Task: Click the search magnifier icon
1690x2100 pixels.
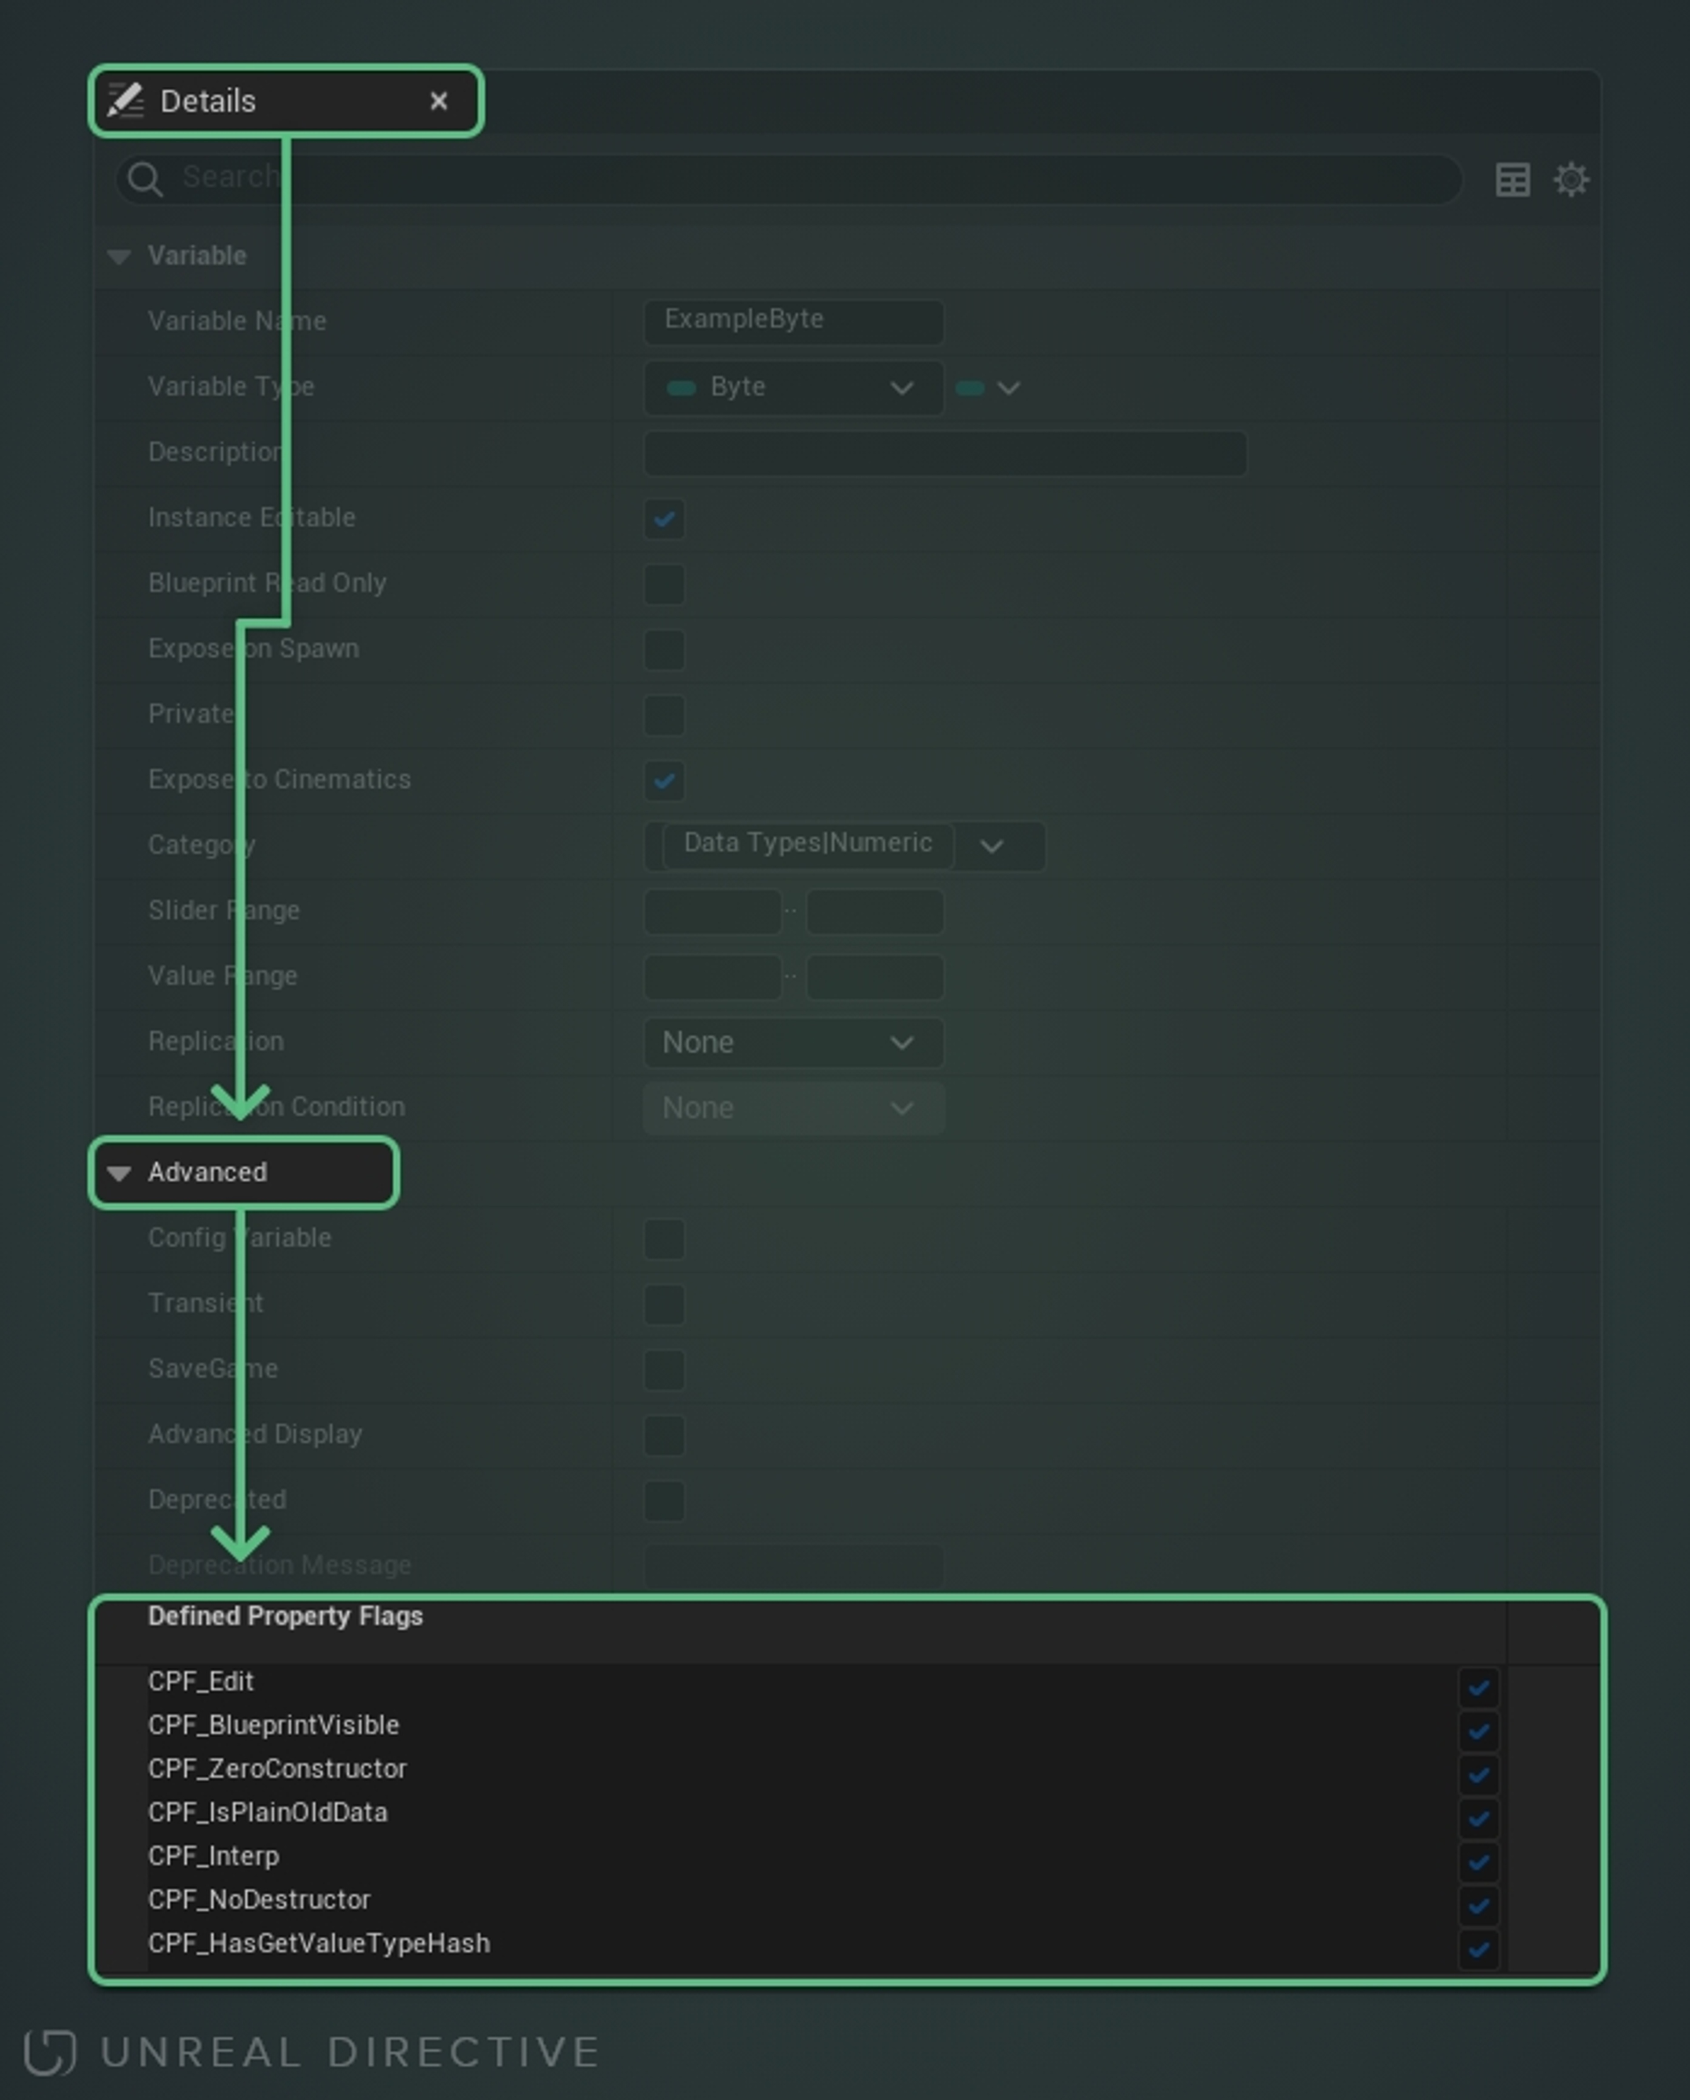Action: coord(145,179)
